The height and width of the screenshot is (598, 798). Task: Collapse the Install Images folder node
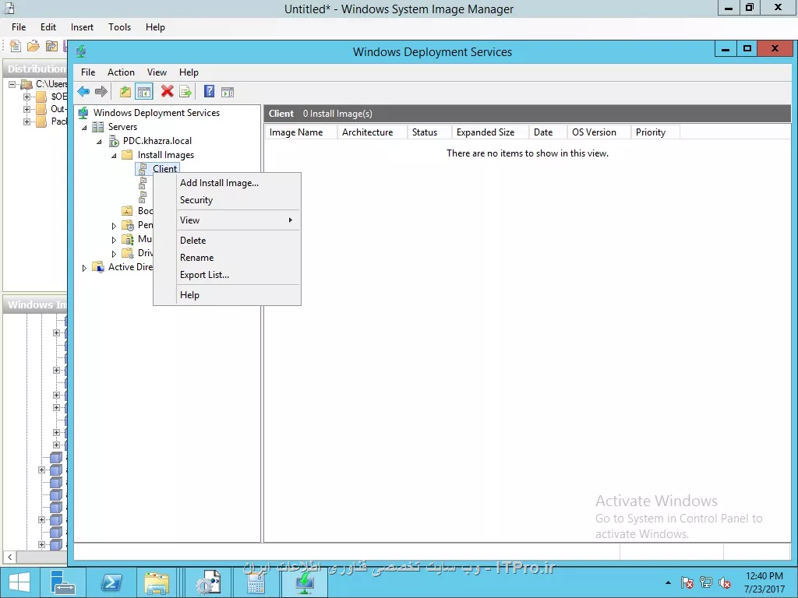click(114, 156)
